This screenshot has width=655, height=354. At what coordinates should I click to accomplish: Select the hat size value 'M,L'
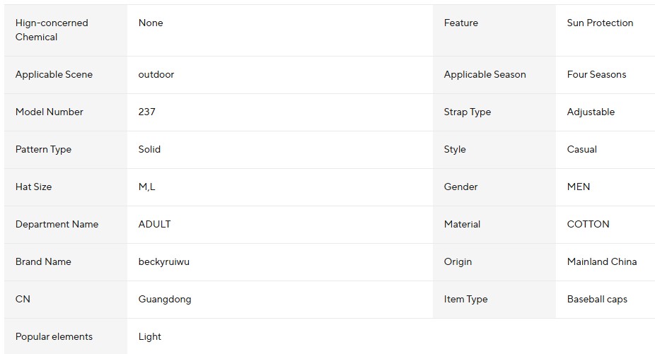146,187
